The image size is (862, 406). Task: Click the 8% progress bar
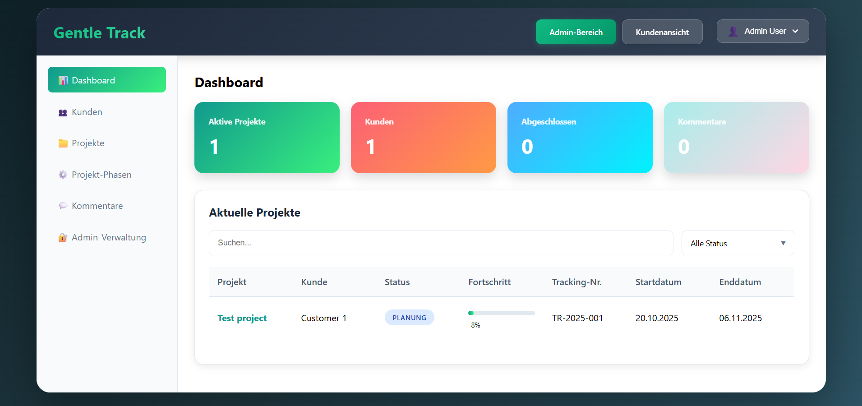coord(501,313)
